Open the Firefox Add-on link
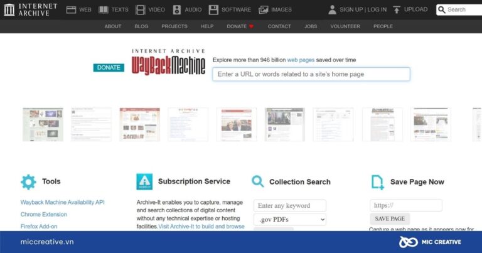 click(x=39, y=226)
